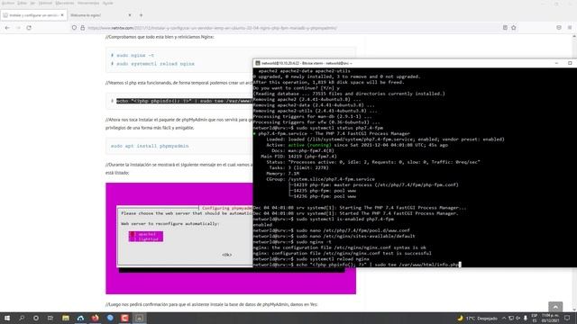Minimize the Bitvise xterm terminal window
Image resolution: width=577 pixels, height=324 pixels.
tap(556, 63)
